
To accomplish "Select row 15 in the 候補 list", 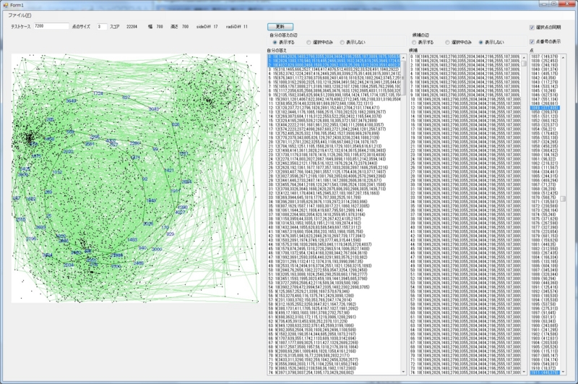I will click(x=465, y=121).
